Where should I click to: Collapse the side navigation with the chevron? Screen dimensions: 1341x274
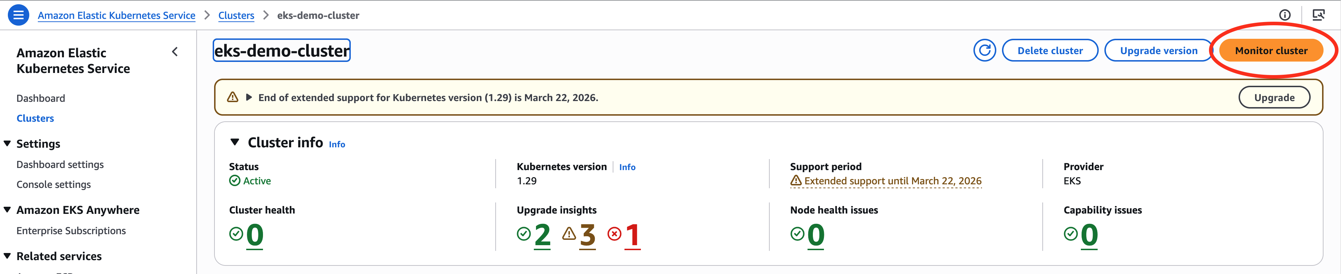(x=175, y=52)
